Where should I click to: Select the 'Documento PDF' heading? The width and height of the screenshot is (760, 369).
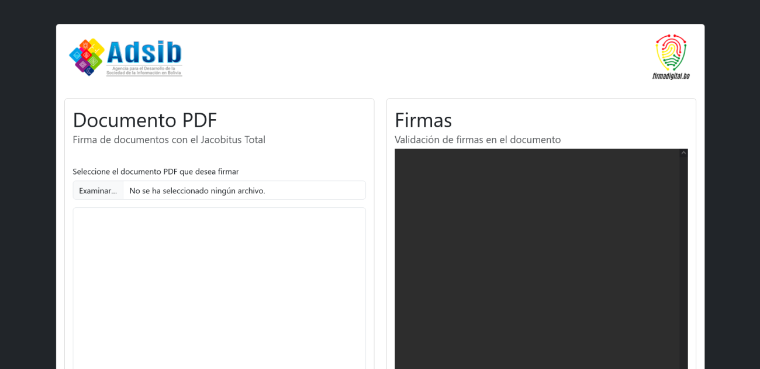(x=144, y=120)
